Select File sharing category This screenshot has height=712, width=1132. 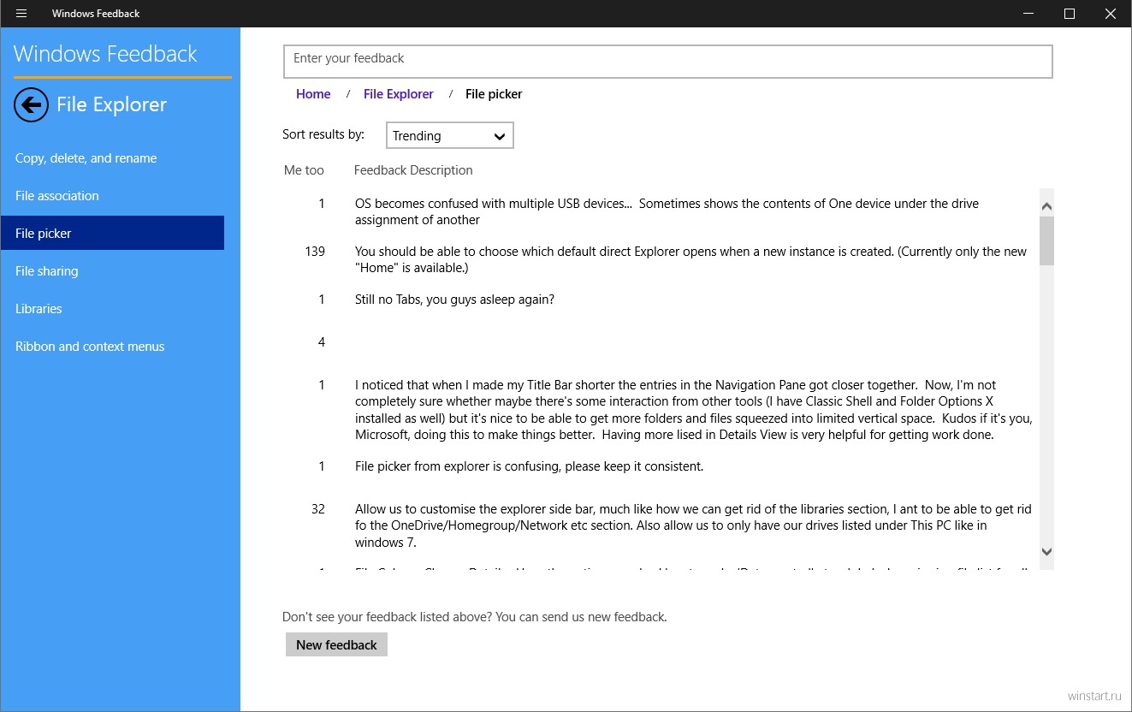112,271
